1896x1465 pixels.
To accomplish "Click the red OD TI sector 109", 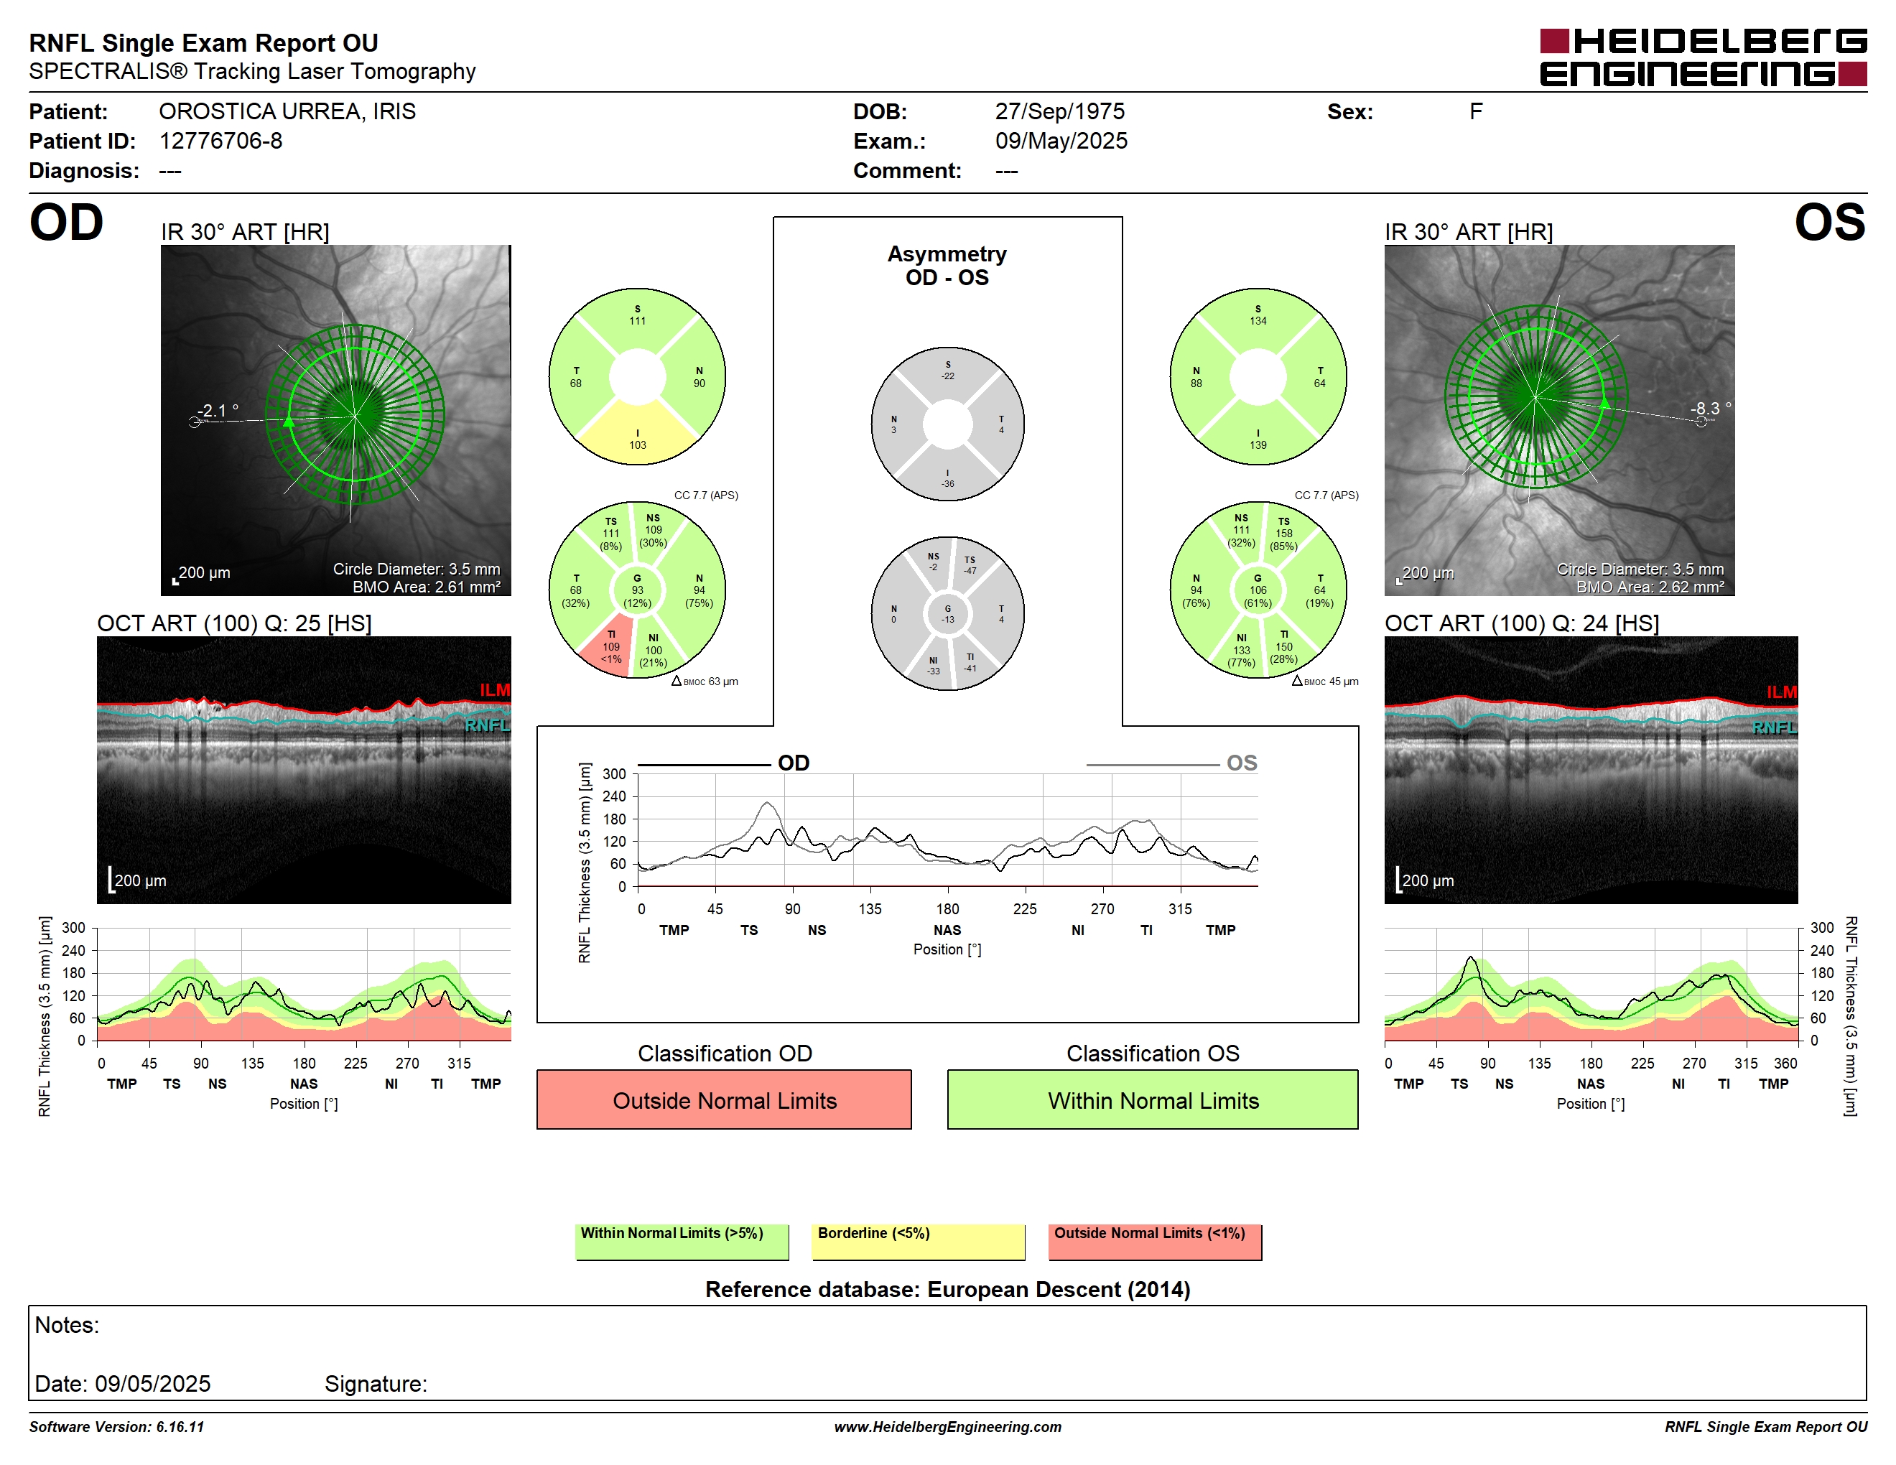I will click(611, 646).
